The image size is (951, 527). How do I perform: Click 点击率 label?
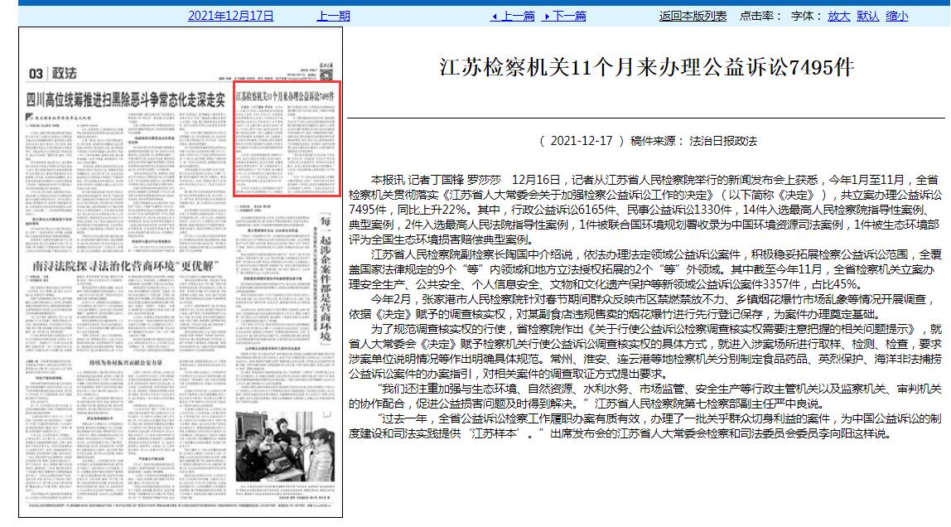[x=760, y=16]
